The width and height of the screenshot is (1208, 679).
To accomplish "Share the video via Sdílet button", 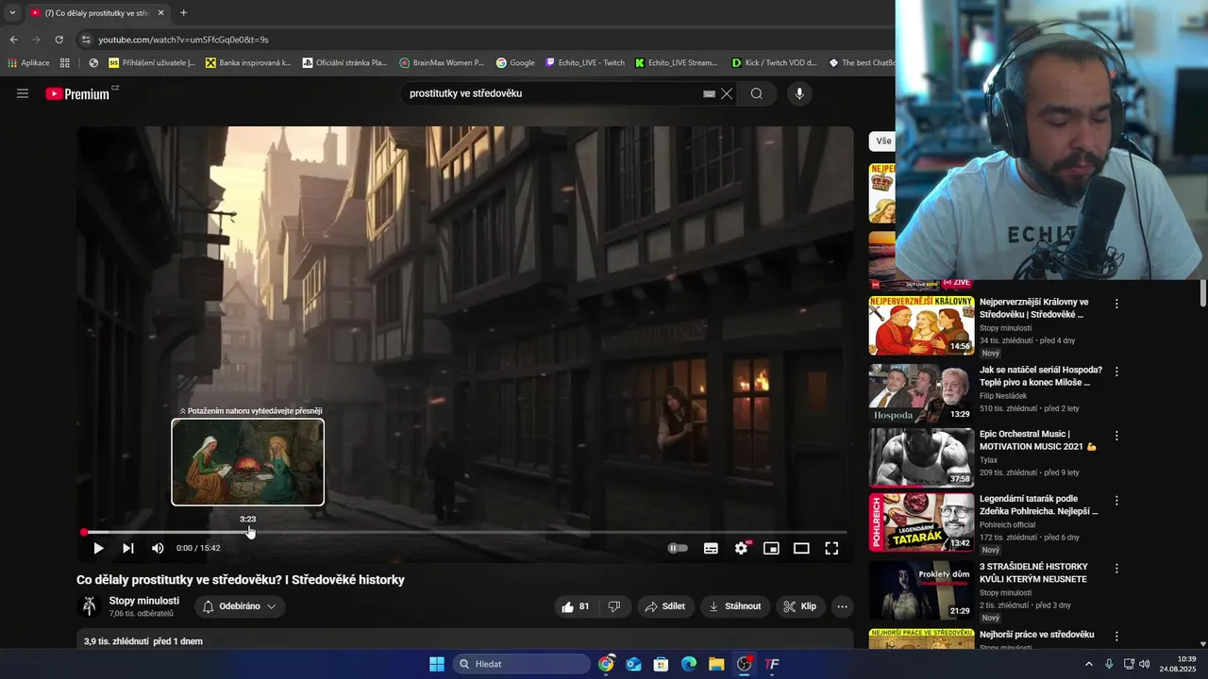I will pos(665,606).
